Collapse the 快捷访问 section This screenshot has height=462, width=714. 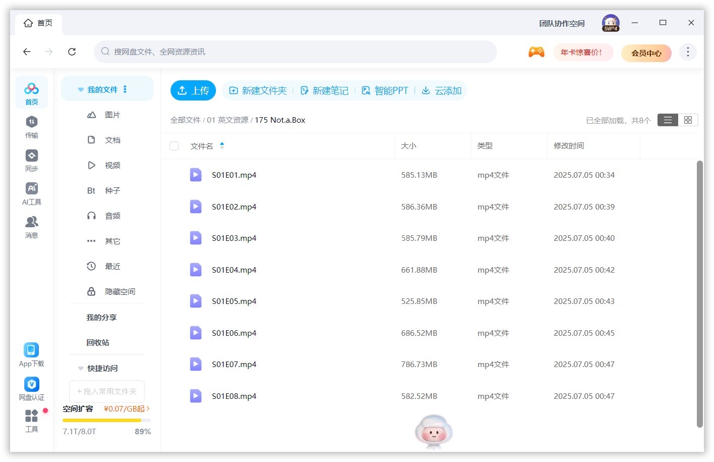[x=81, y=369]
